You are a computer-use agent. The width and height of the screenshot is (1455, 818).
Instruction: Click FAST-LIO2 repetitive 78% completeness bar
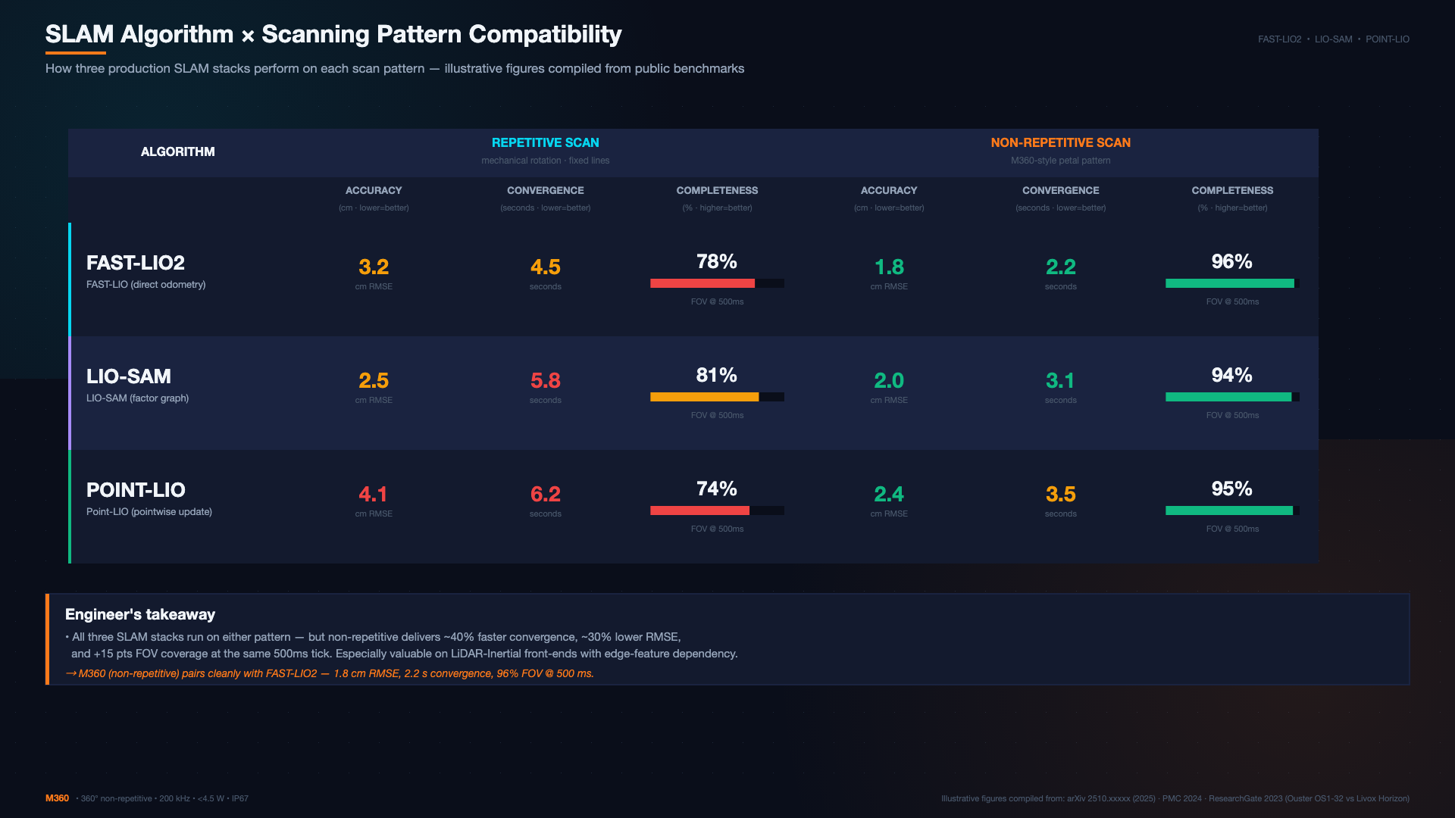click(717, 283)
